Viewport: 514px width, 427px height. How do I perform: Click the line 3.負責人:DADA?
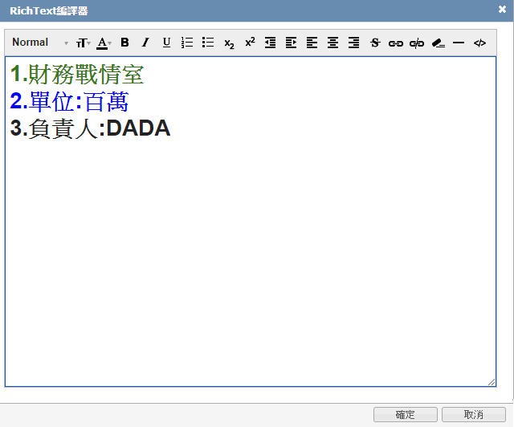[x=90, y=128]
